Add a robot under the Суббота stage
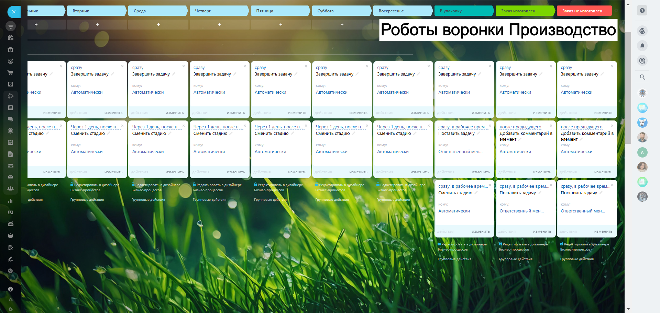 342,25
